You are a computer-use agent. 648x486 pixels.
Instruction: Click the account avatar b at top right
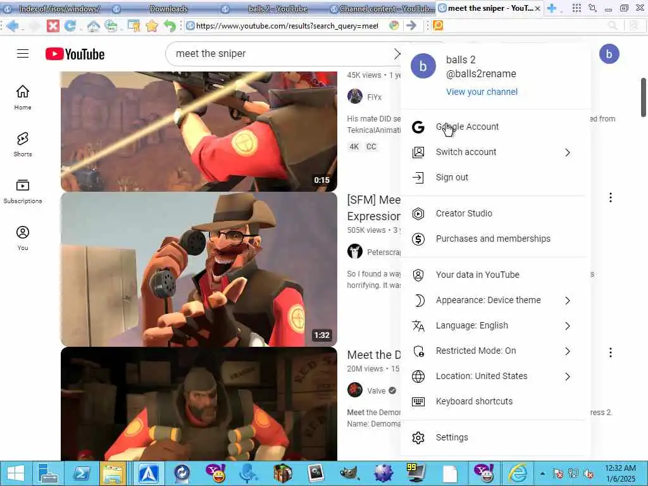pyautogui.click(x=609, y=54)
